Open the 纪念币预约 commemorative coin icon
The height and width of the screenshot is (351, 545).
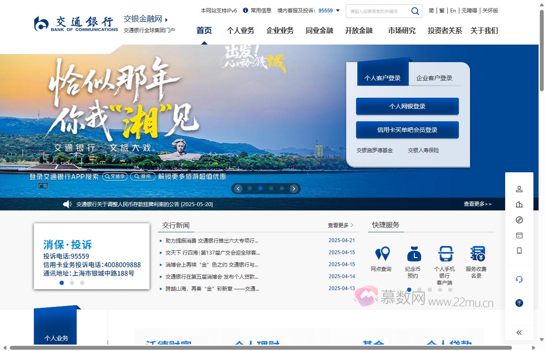click(x=414, y=254)
